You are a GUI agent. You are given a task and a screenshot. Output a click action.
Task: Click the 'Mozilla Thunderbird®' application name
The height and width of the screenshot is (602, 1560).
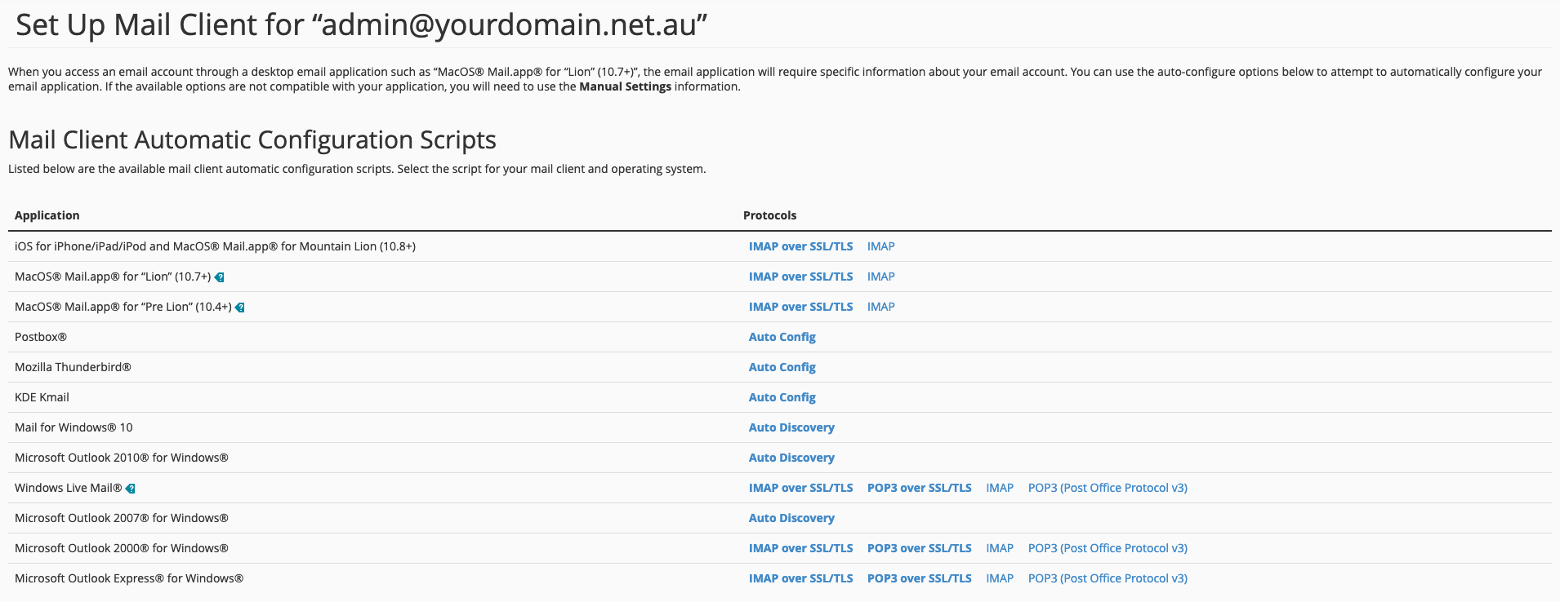click(73, 367)
